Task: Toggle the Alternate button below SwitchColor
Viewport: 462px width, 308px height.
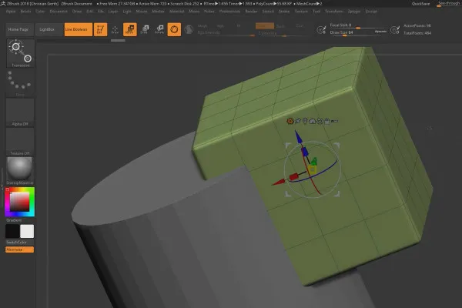Action: point(19,249)
